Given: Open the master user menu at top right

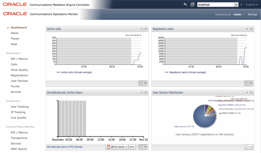Looking at the screenshot, I should point(252,5).
